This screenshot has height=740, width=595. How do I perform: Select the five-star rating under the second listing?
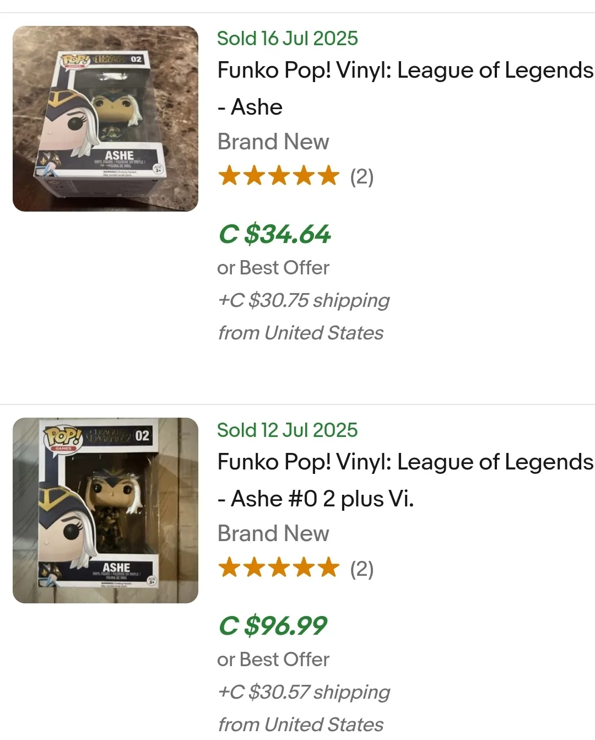point(278,568)
